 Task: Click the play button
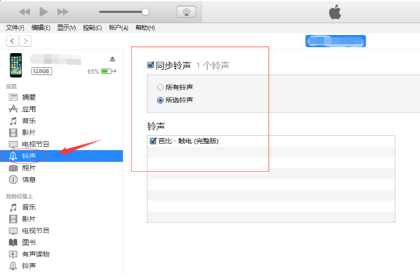coord(44,12)
